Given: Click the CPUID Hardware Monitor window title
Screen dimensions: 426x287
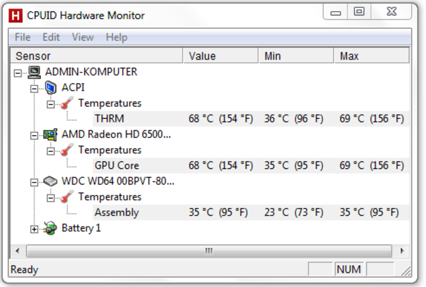Looking at the screenshot, I should [86, 15].
